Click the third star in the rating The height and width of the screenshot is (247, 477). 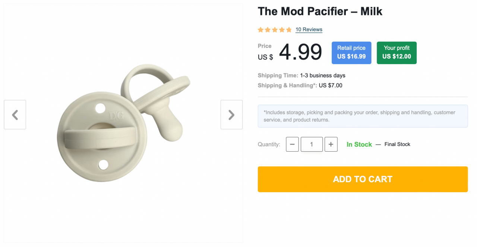pos(275,29)
